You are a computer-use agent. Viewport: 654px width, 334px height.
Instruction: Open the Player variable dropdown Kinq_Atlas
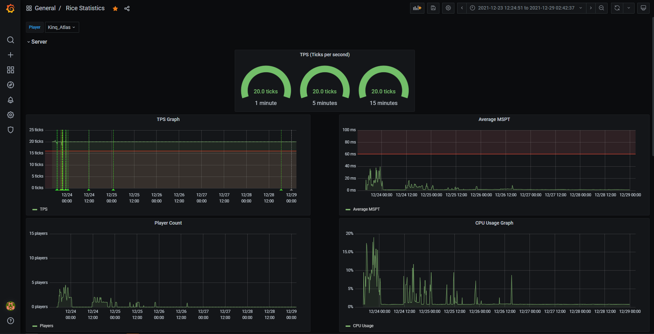pos(62,27)
